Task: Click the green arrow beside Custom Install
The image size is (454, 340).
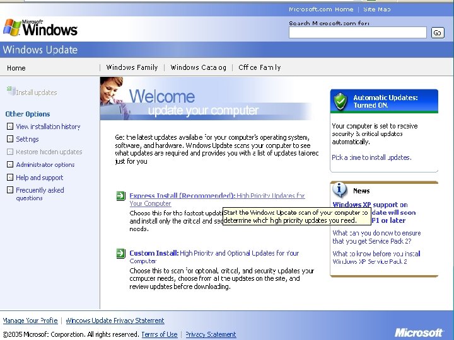Action: pos(120,254)
